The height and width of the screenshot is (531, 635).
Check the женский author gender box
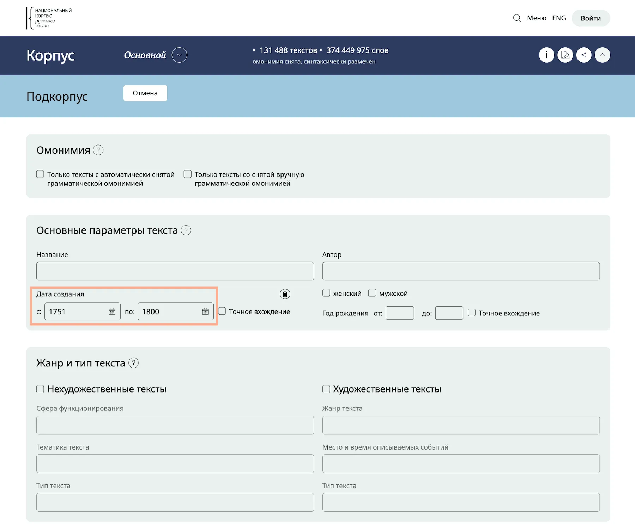tap(326, 293)
